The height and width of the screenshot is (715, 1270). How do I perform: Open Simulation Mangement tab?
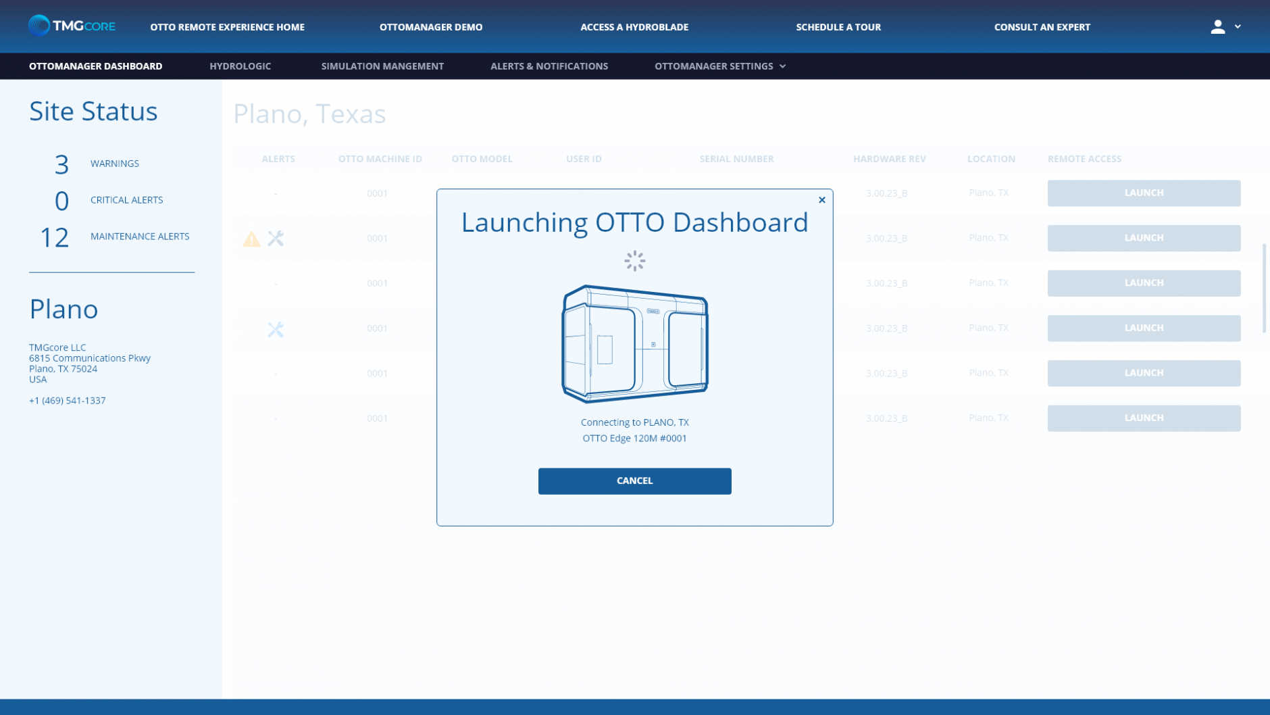[x=382, y=66]
